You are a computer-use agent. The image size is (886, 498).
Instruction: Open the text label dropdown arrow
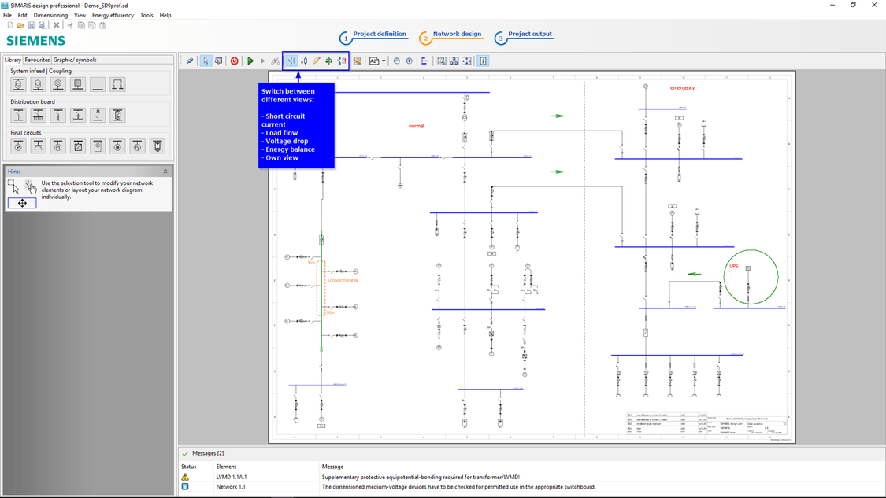click(x=384, y=61)
